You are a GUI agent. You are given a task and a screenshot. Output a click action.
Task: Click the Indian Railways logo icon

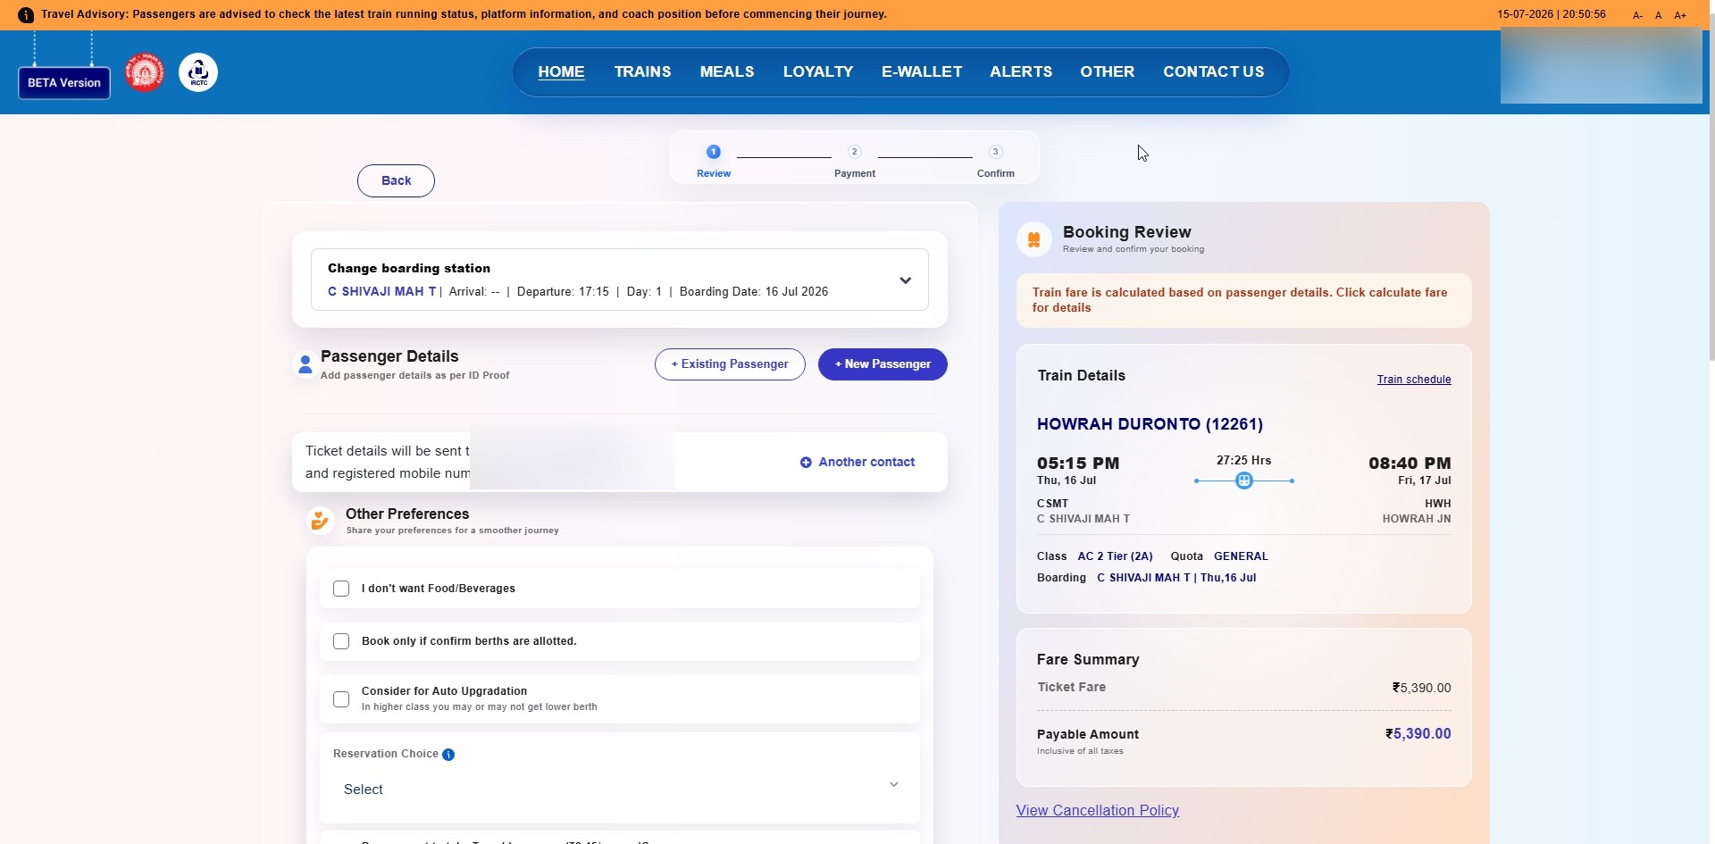[x=145, y=72]
